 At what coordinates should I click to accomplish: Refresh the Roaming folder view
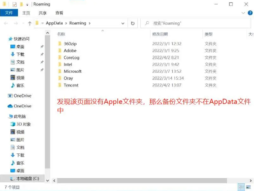click(x=133, y=23)
